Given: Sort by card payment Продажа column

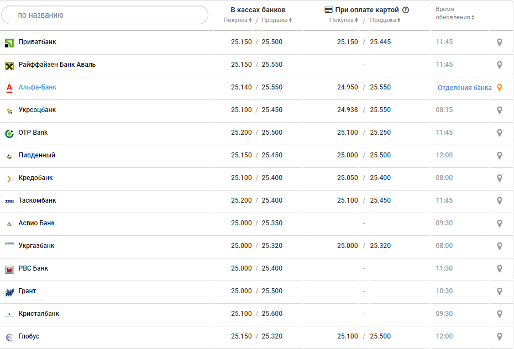Looking at the screenshot, I should click(385, 20).
